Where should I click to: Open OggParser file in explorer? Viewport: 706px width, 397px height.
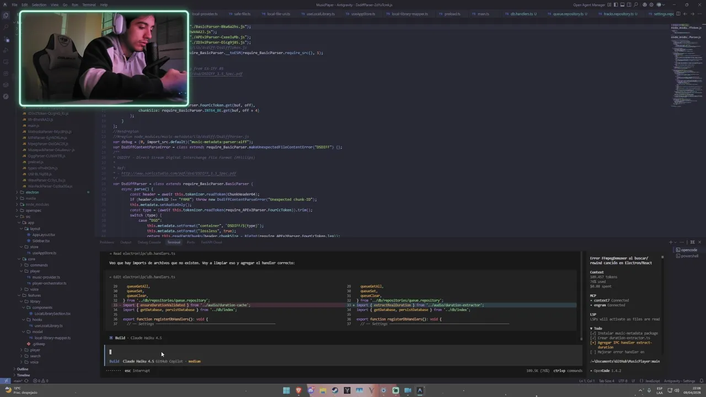point(47,155)
